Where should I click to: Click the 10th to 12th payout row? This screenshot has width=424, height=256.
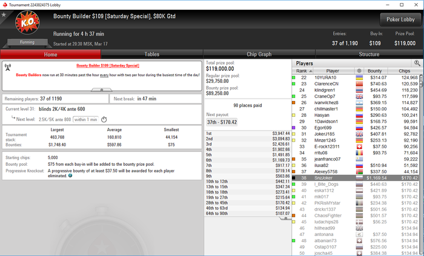pos(248,182)
